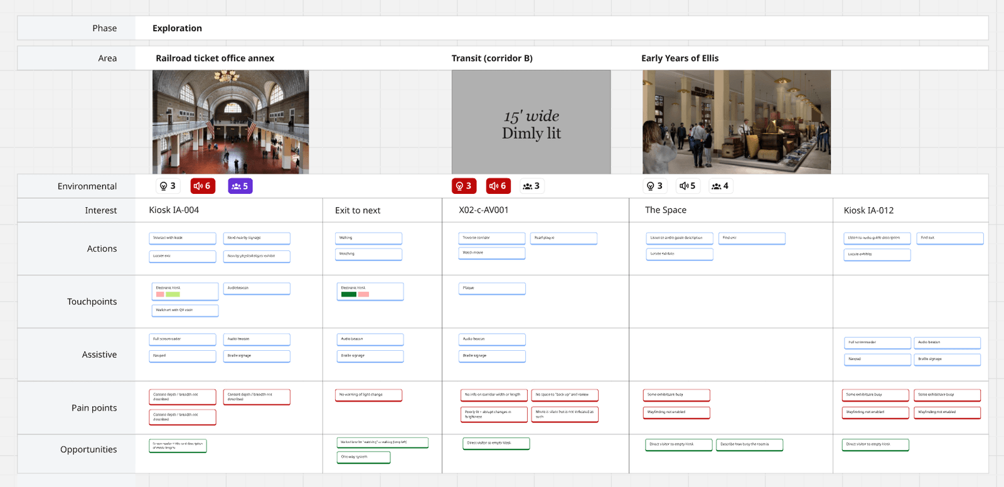This screenshot has width=1004, height=487.
Task: Open the Railroad ticket office annex photo
Action: point(230,122)
